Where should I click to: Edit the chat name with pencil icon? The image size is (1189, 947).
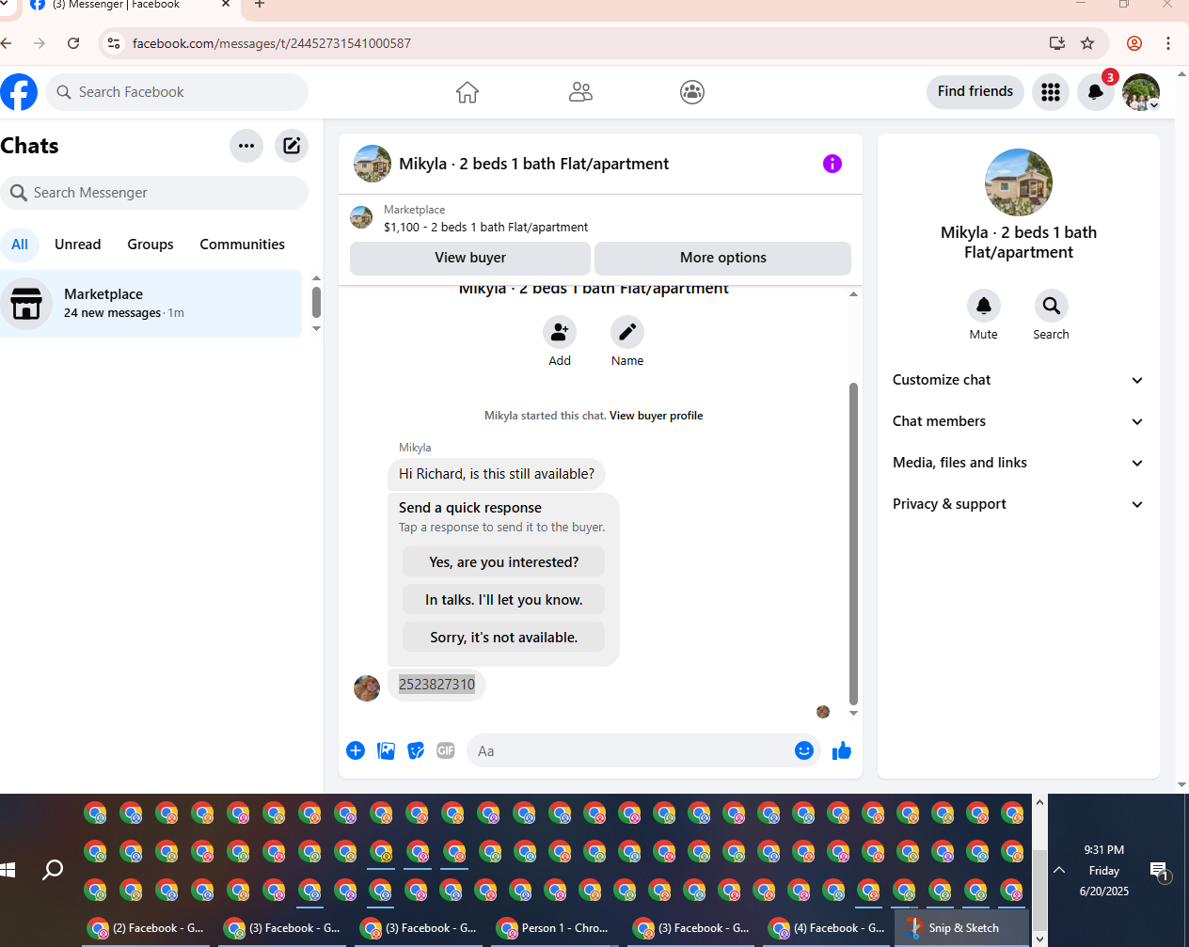tap(627, 332)
